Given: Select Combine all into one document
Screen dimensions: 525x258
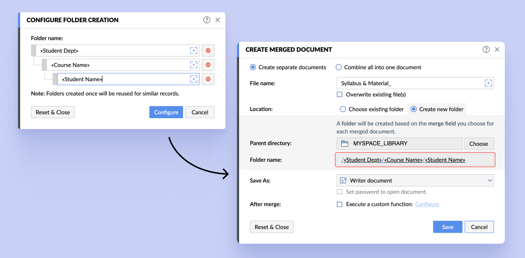Looking at the screenshot, I should [338, 67].
